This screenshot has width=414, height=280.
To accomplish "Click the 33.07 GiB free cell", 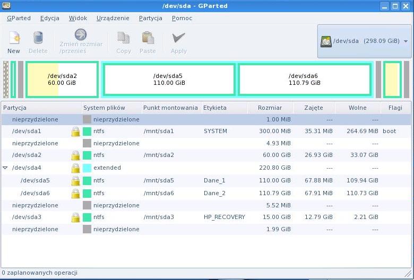I will pos(364,155).
